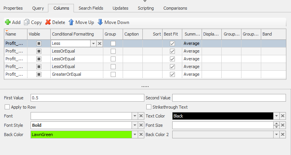The image size is (291, 155).
Task: Click the Move Down arrow icon
Action: click(100, 22)
